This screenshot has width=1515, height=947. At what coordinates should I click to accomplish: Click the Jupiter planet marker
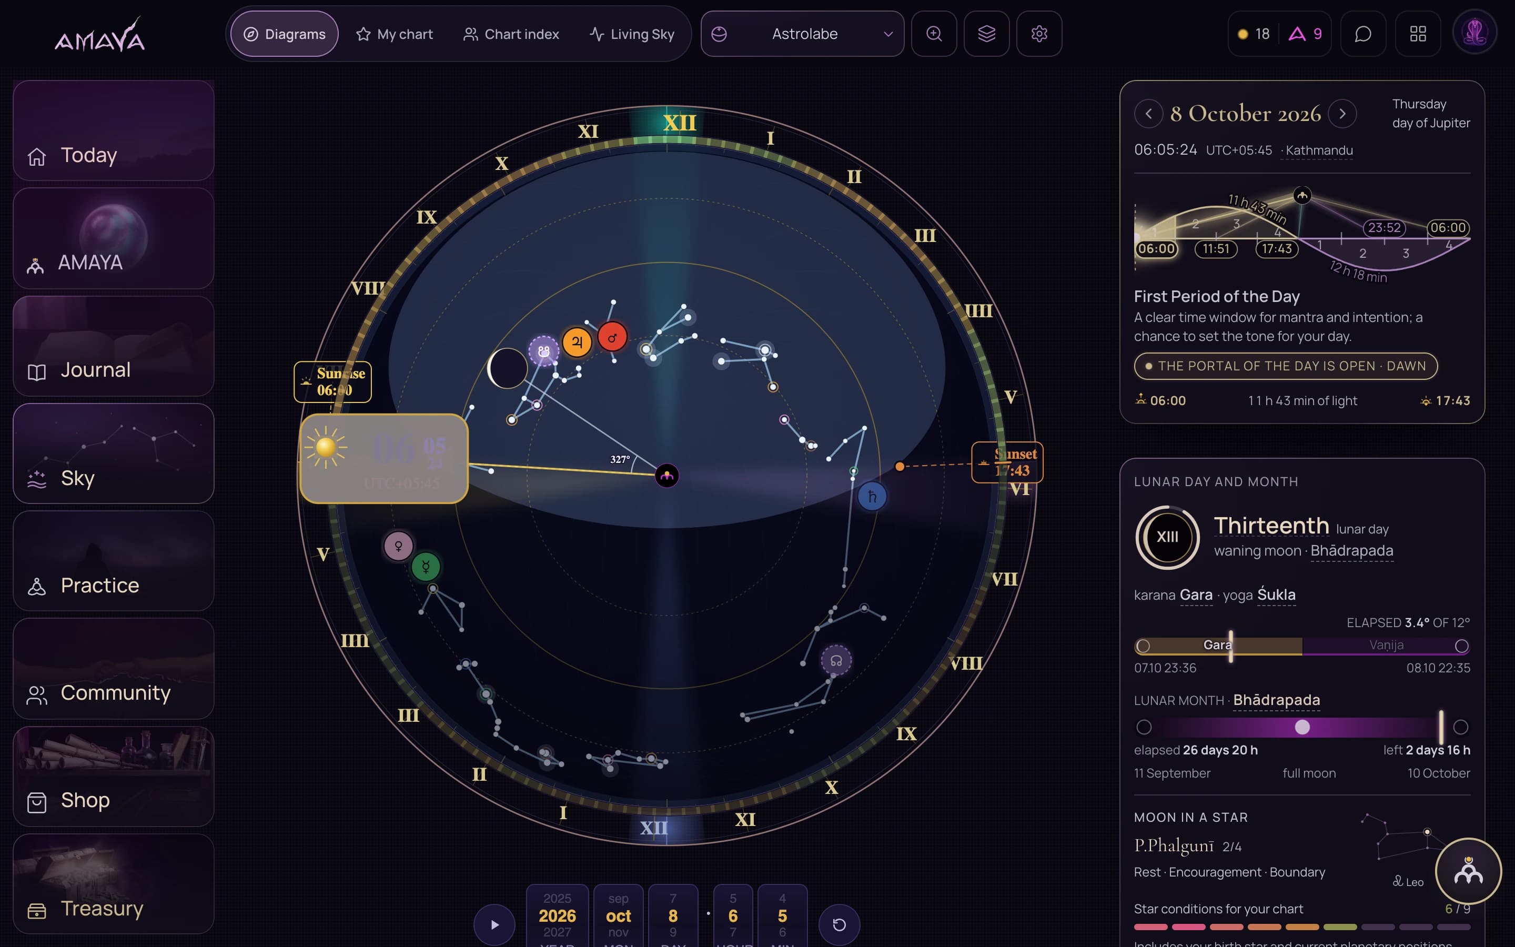point(577,342)
